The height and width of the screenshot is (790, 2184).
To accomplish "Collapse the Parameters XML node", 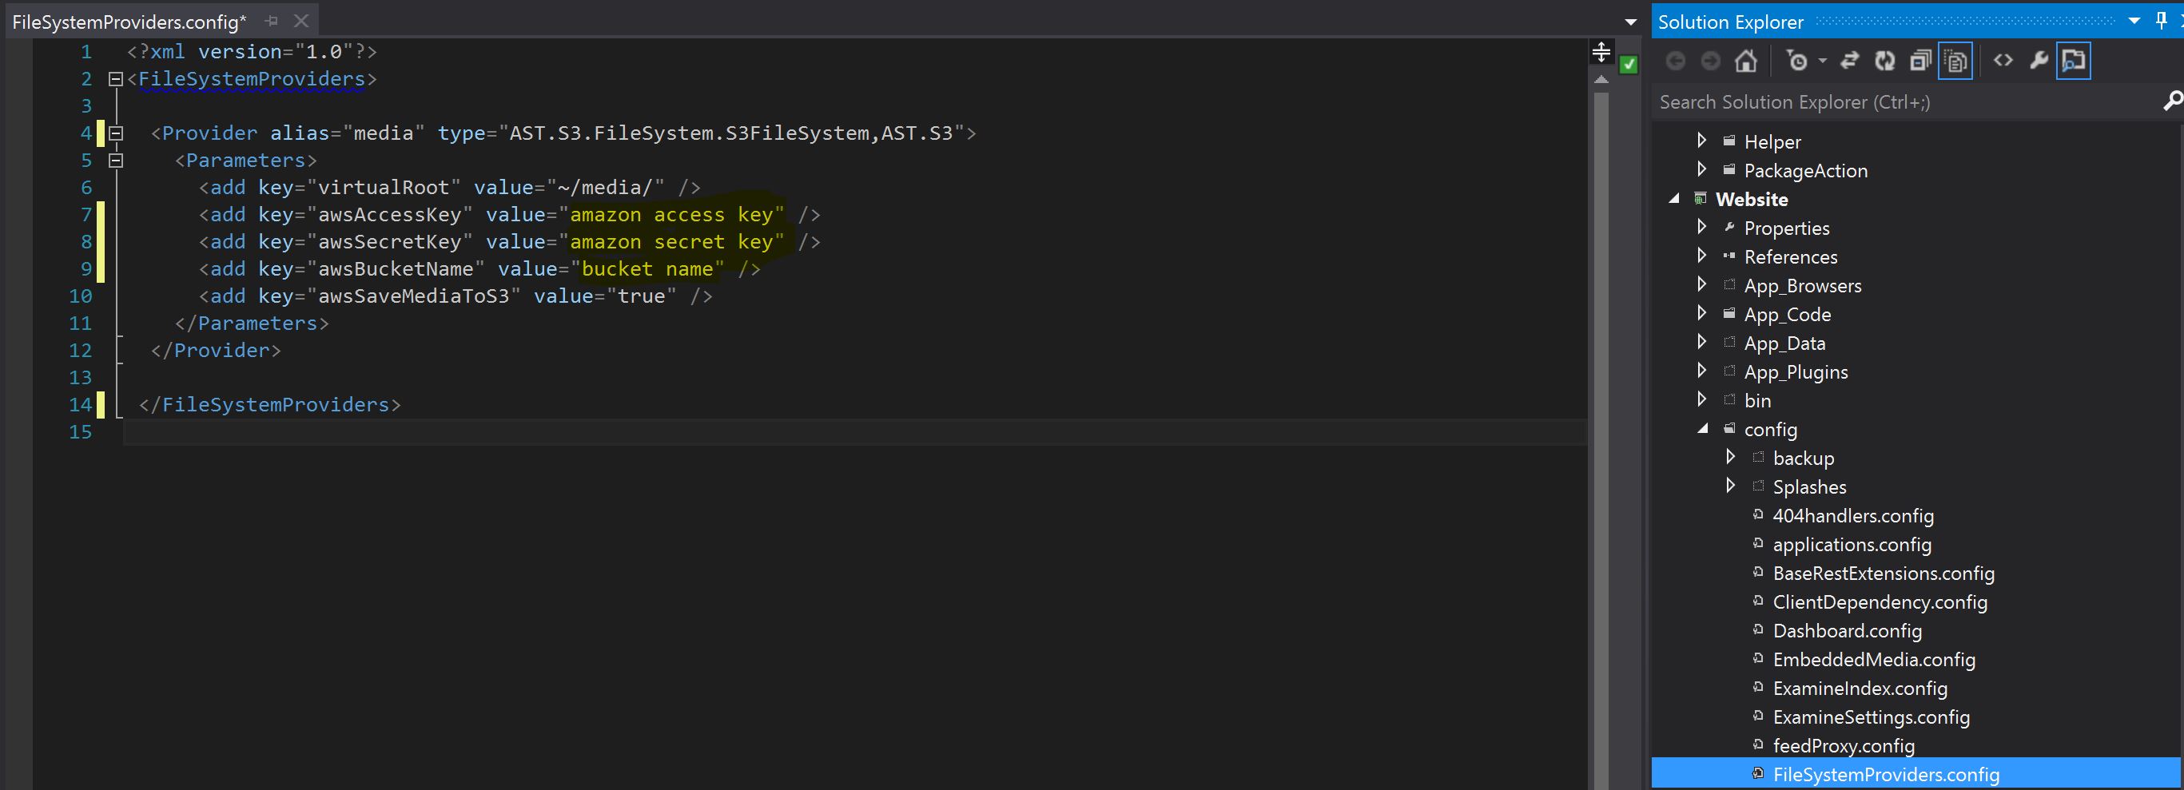I will (x=116, y=161).
